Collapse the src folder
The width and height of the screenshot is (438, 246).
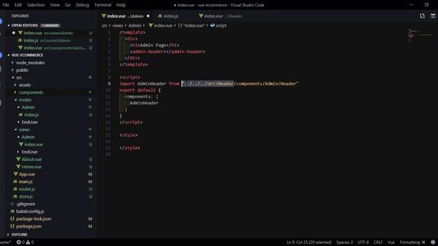[18, 77]
